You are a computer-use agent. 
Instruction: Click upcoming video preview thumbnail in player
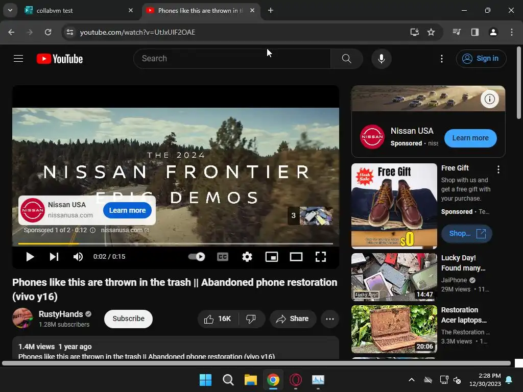[316, 216]
